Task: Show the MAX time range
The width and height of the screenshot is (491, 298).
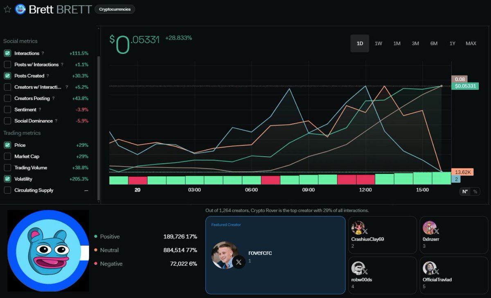Action: tap(471, 43)
